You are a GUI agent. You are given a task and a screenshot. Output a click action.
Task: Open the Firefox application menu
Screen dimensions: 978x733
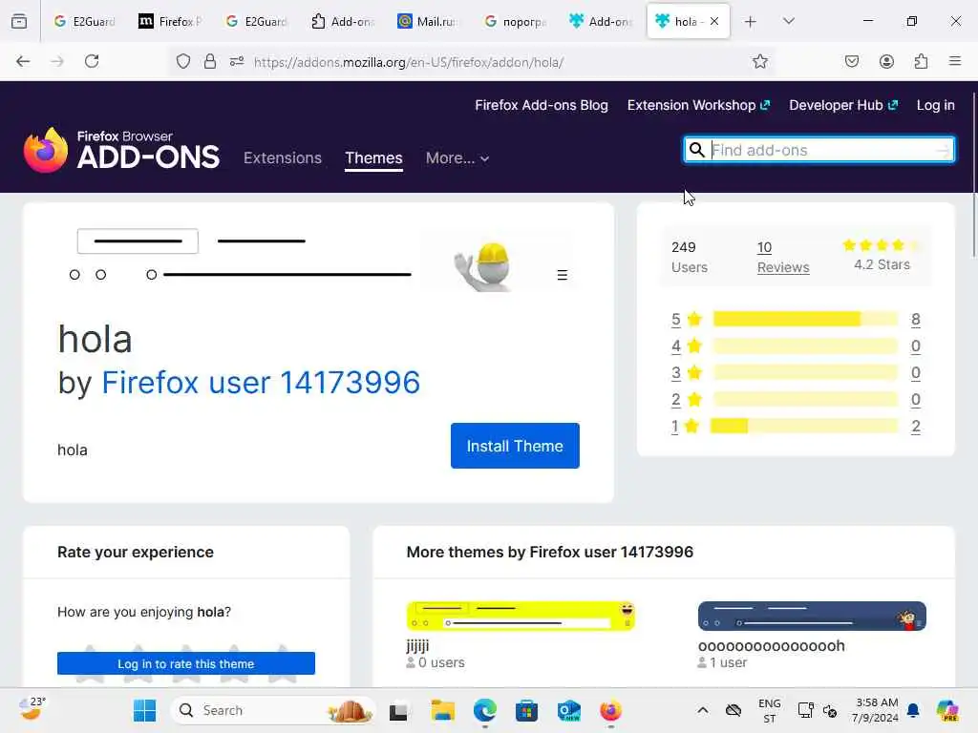(x=955, y=61)
